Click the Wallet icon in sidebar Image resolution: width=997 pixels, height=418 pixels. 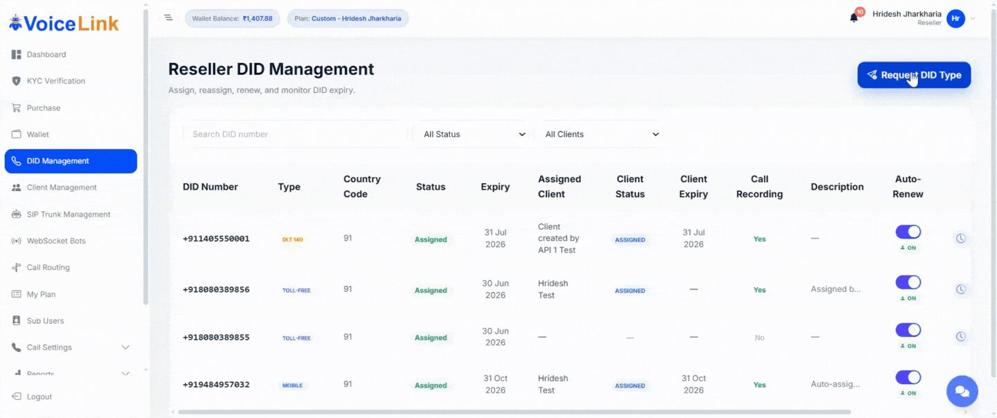pyautogui.click(x=17, y=134)
